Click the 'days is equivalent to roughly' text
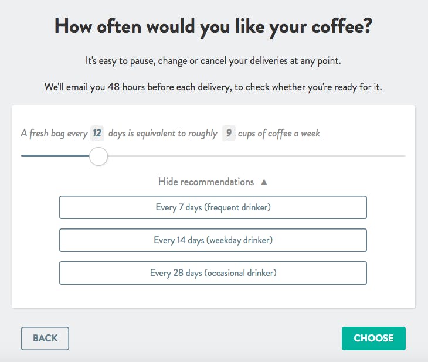The height and width of the screenshot is (362, 428). click(x=162, y=134)
